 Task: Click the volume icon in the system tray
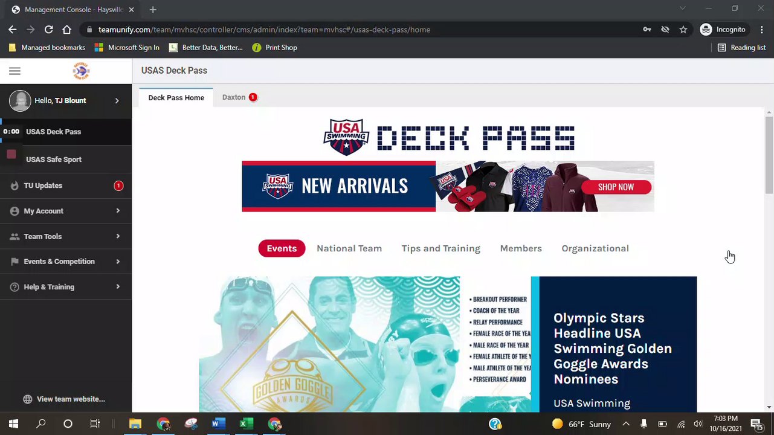(x=698, y=424)
